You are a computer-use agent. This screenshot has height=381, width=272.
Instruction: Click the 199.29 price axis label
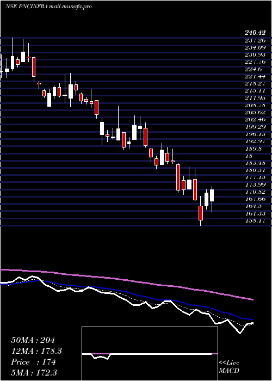click(x=255, y=127)
